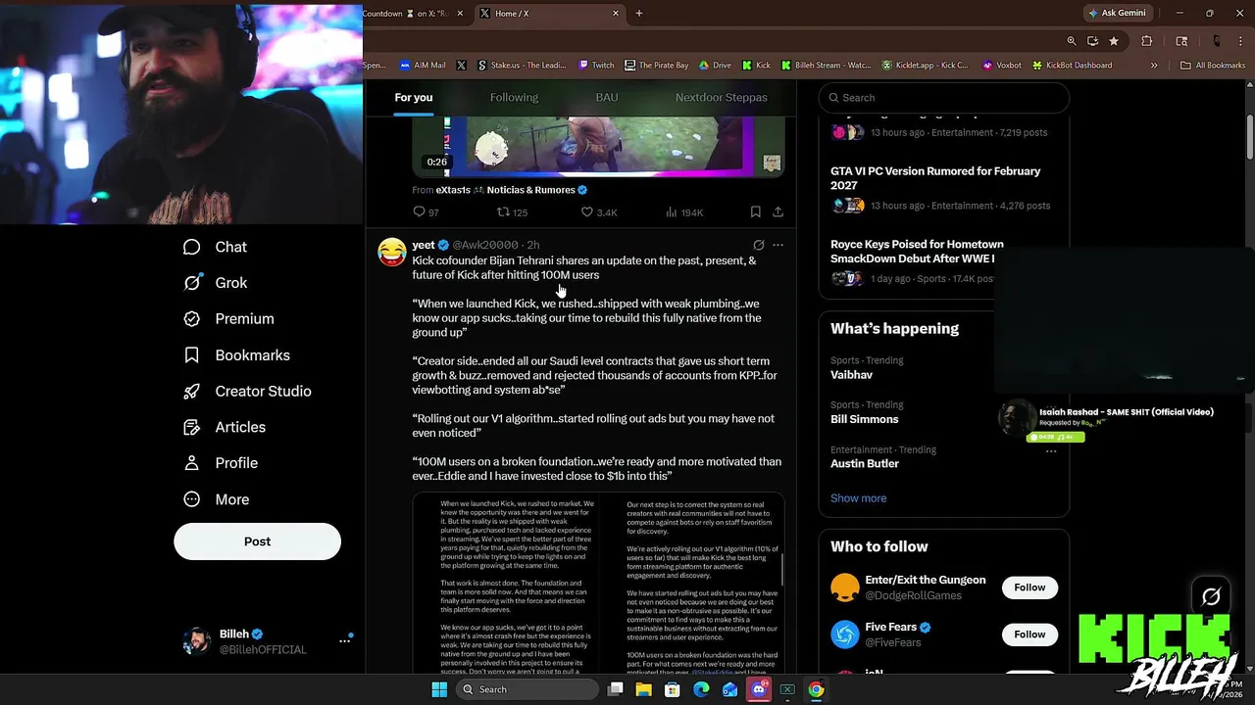1255x705 pixels.
Task: Bookmark this page with the star icon
Action: pyautogui.click(x=1114, y=41)
